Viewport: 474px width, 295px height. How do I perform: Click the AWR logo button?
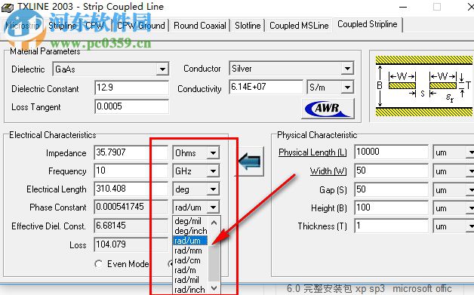click(x=328, y=109)
